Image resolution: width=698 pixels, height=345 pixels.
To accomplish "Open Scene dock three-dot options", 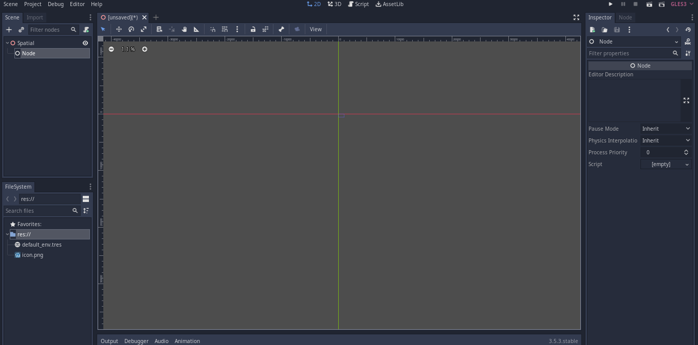I will 90,17.
